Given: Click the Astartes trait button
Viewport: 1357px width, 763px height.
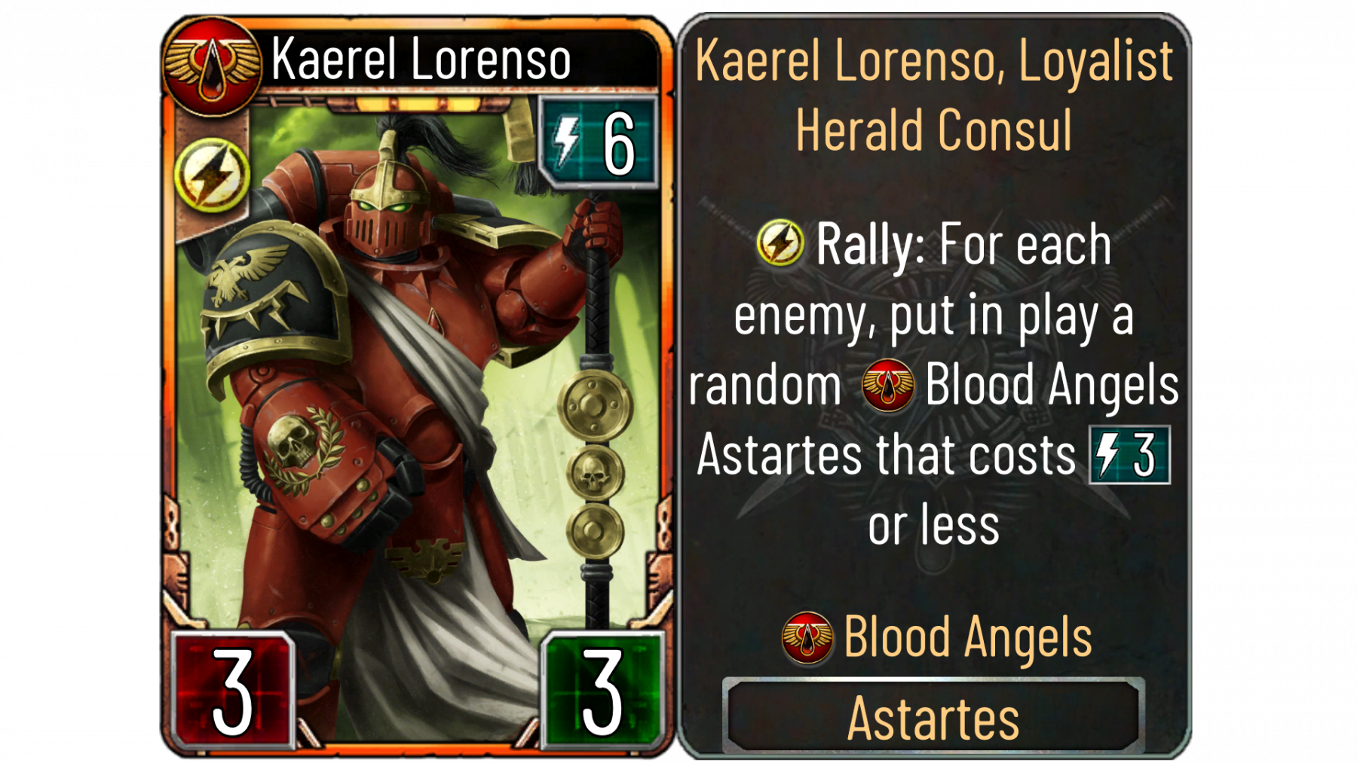Looking at the screenshot, I should click(933, 717).
